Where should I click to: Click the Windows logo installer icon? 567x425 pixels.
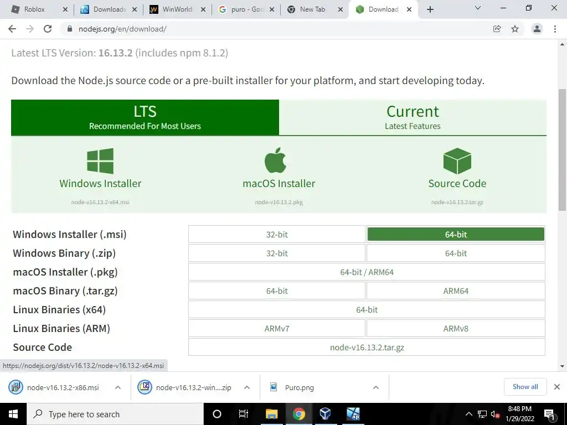tap(100, 161)
